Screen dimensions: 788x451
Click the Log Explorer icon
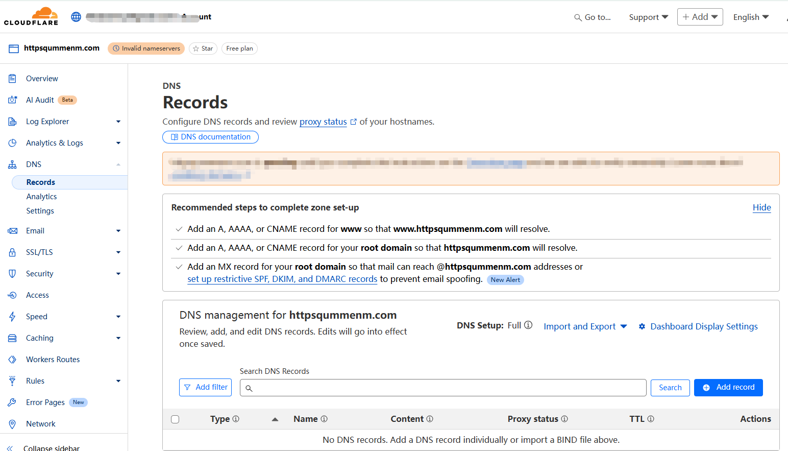[x=12, y=122]
